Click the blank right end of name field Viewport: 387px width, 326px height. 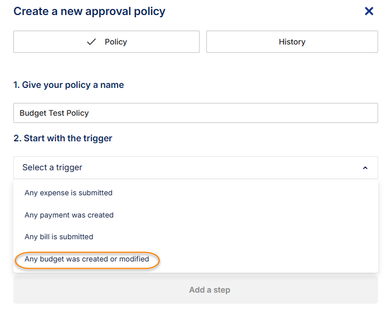tap(335, 113)
